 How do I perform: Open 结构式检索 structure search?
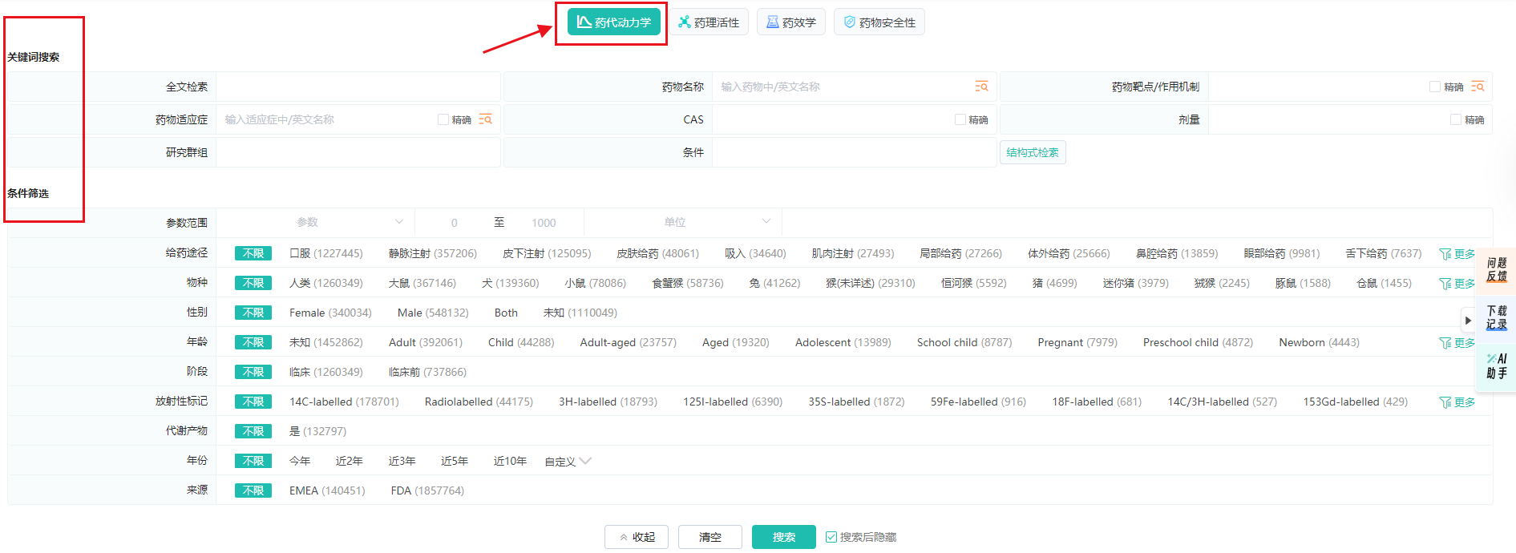(x=1033, y=152)
